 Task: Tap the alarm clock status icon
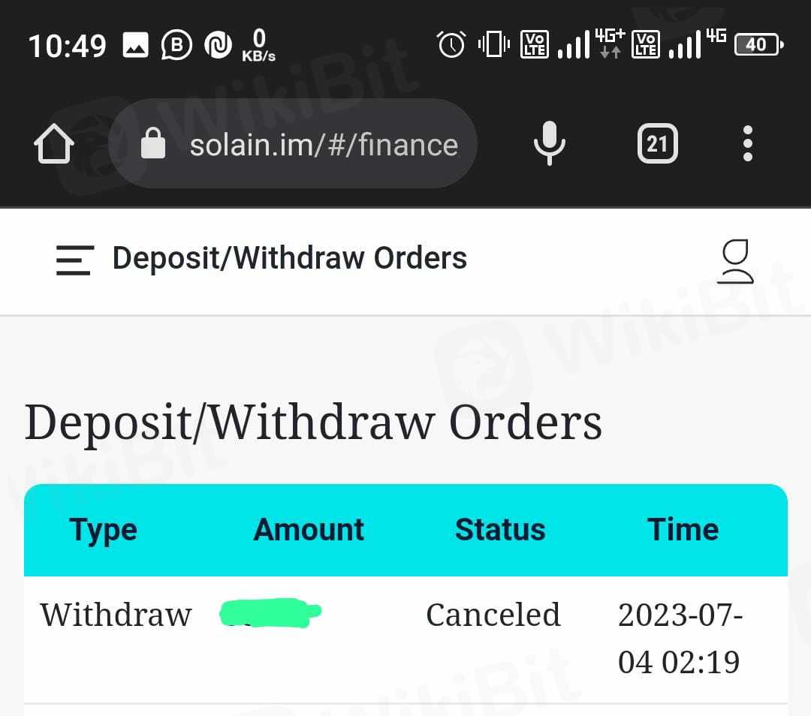click(451, 45)
